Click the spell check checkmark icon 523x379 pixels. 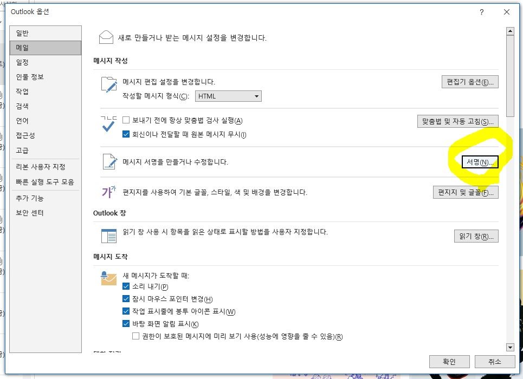pos(109,123)
